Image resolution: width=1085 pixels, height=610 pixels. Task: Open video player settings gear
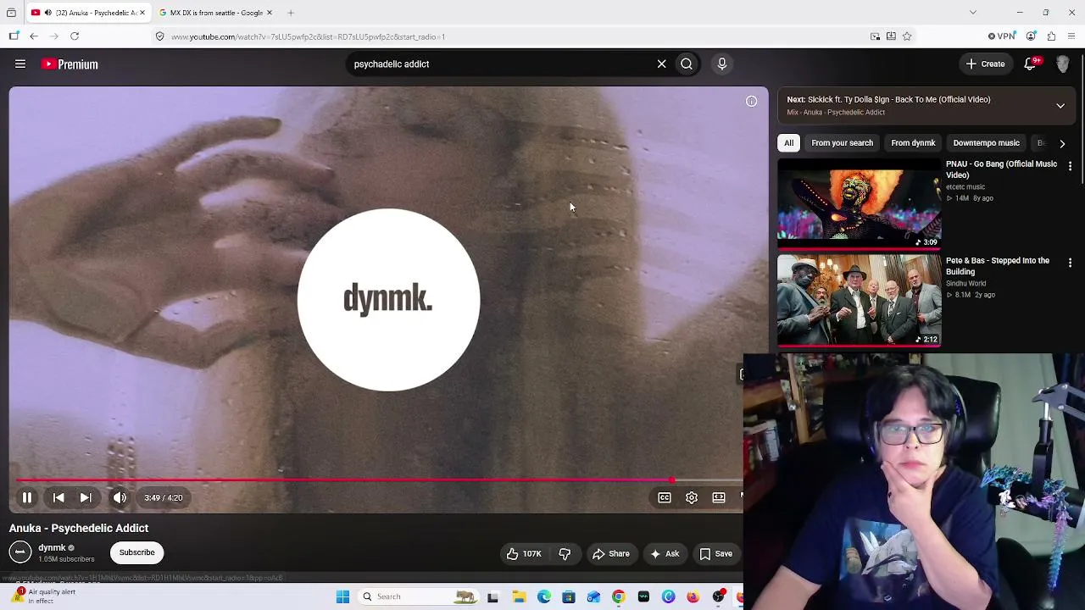coord(692,498)
